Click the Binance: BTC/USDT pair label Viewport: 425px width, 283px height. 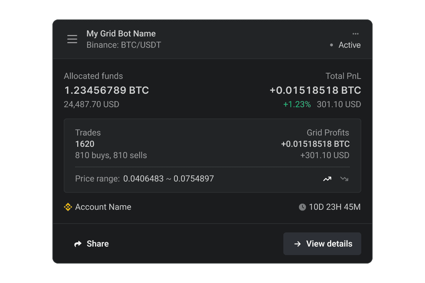tap(124, 45)
